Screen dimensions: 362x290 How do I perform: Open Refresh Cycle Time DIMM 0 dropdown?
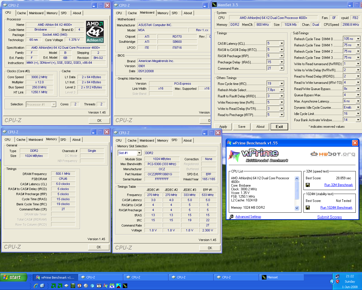coord(358,39)
